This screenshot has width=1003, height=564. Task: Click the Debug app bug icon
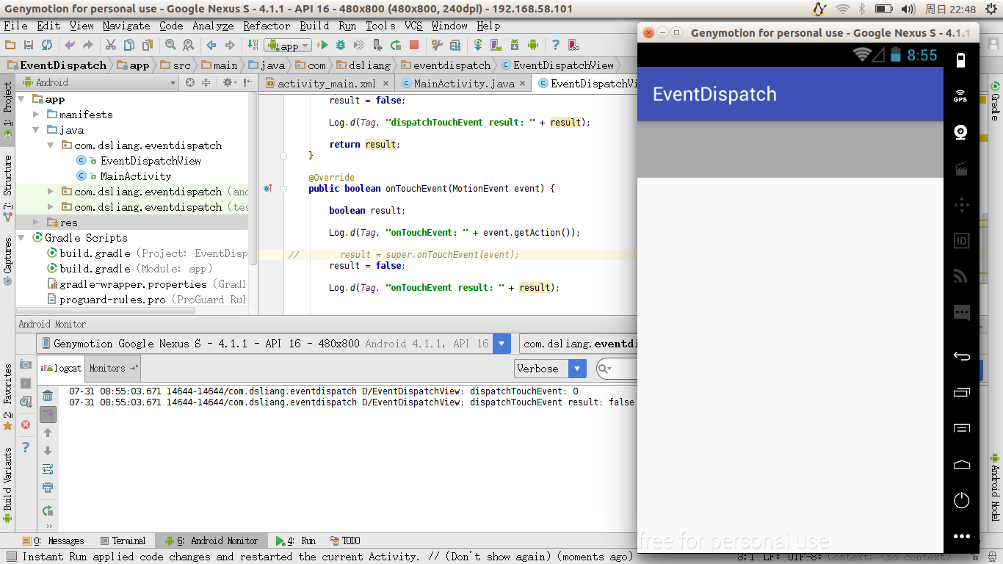pyautogui.click(x=340, y=46)
